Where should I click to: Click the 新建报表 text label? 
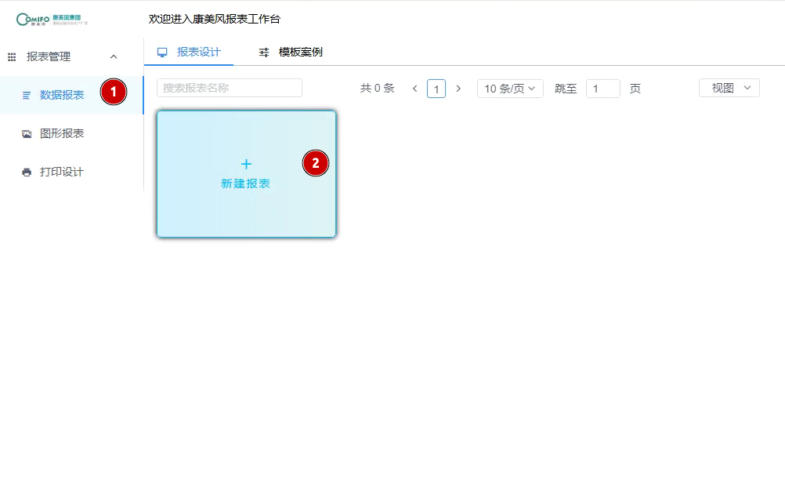246,183
